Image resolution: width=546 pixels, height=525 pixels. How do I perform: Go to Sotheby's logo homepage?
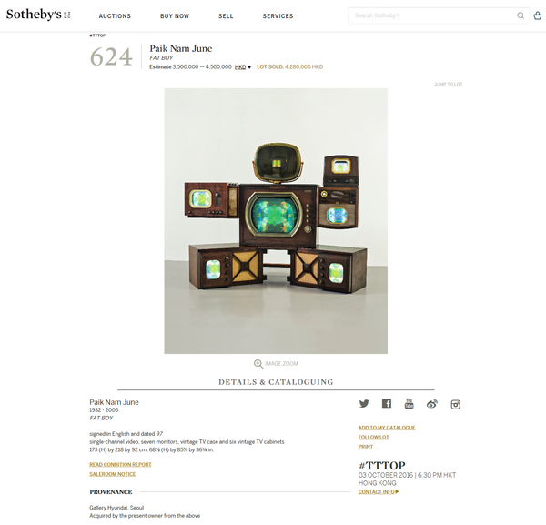[38, 15]
